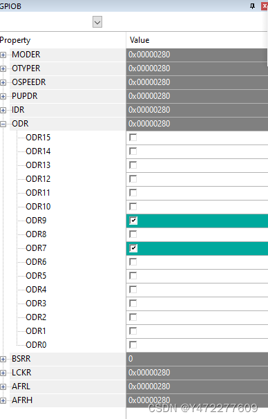Select the LCKR value field
268x419 pixels.
coord(197,373)
